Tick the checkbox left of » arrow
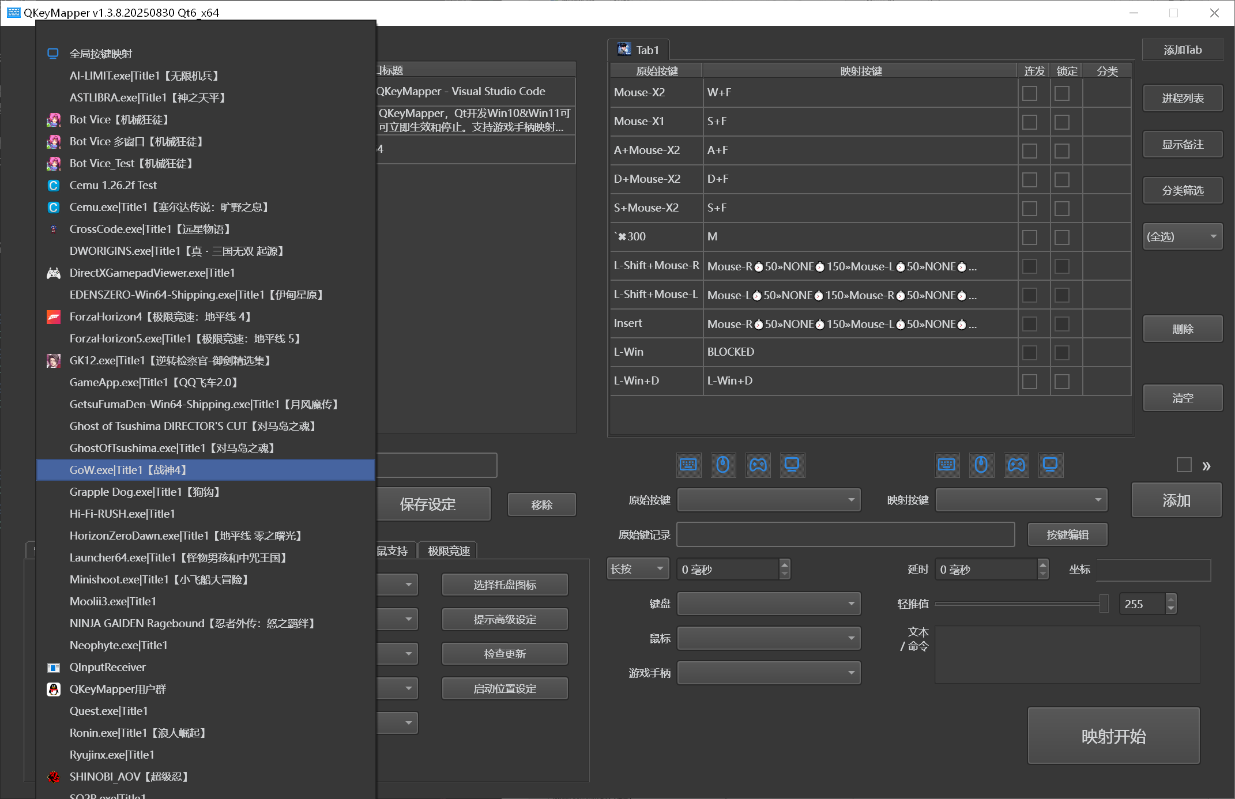This screenshot has height=799, width=1235. click(1184, 465)
